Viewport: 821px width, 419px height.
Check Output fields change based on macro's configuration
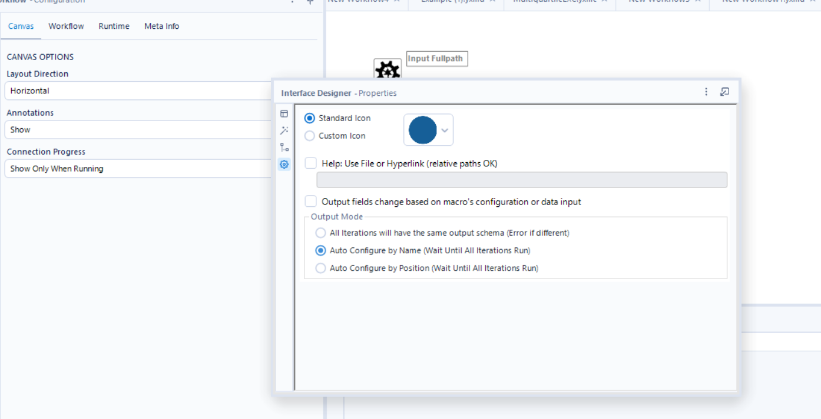coord(310,201)
